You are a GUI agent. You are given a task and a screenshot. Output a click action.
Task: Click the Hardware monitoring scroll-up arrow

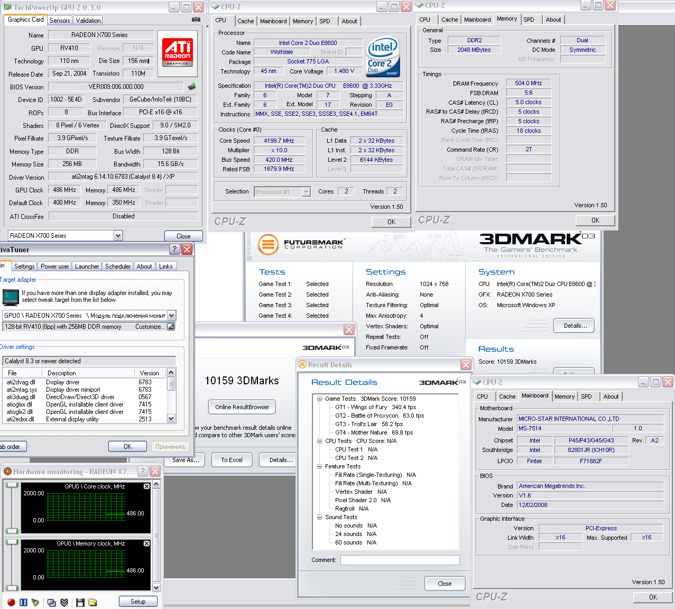tap(156, 484)
